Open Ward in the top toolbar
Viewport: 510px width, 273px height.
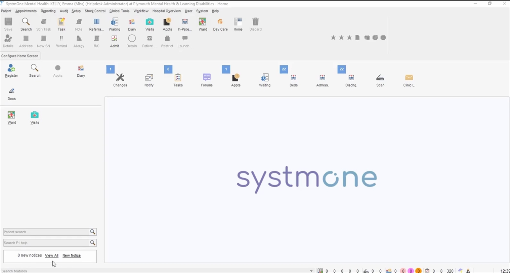pos(203,24)
